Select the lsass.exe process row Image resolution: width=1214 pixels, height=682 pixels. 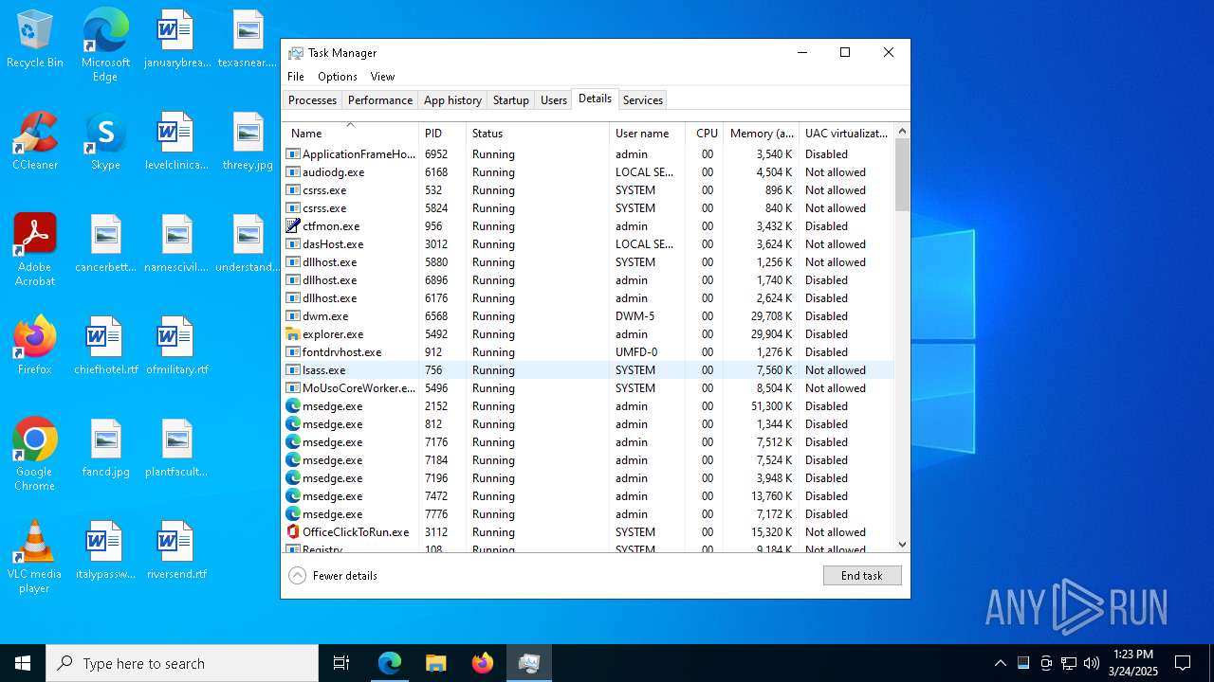[588, 370]
